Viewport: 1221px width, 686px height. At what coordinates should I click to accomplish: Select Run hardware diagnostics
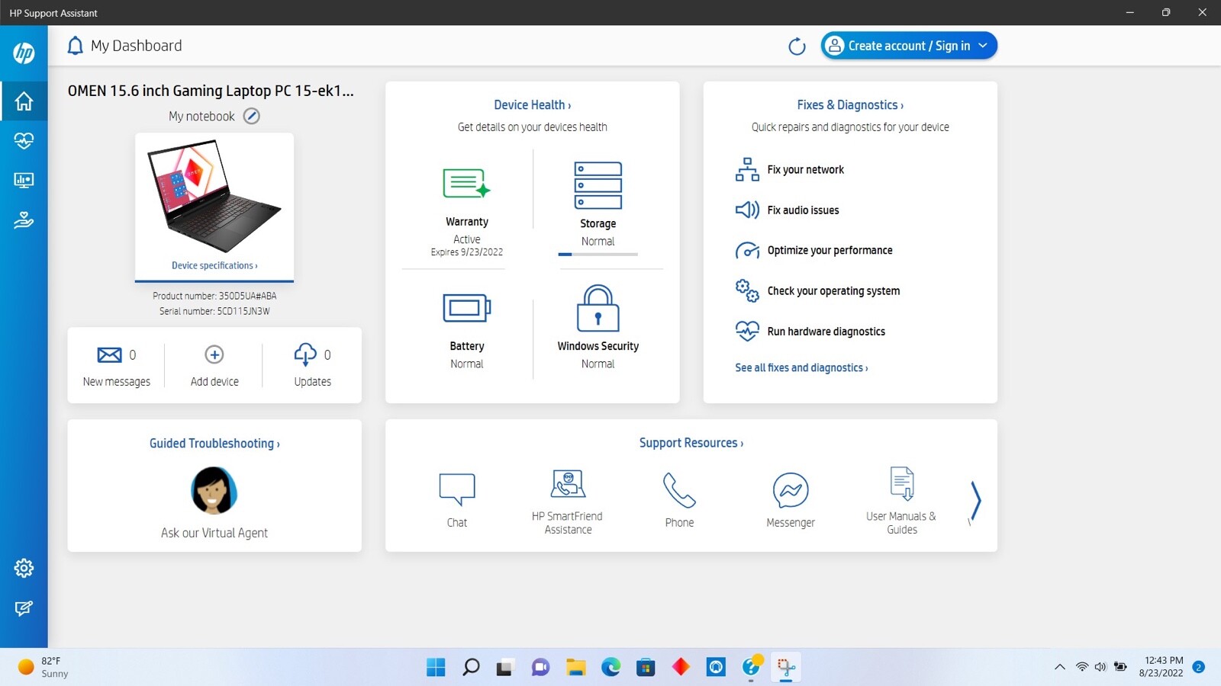click(x=826, y=332)
